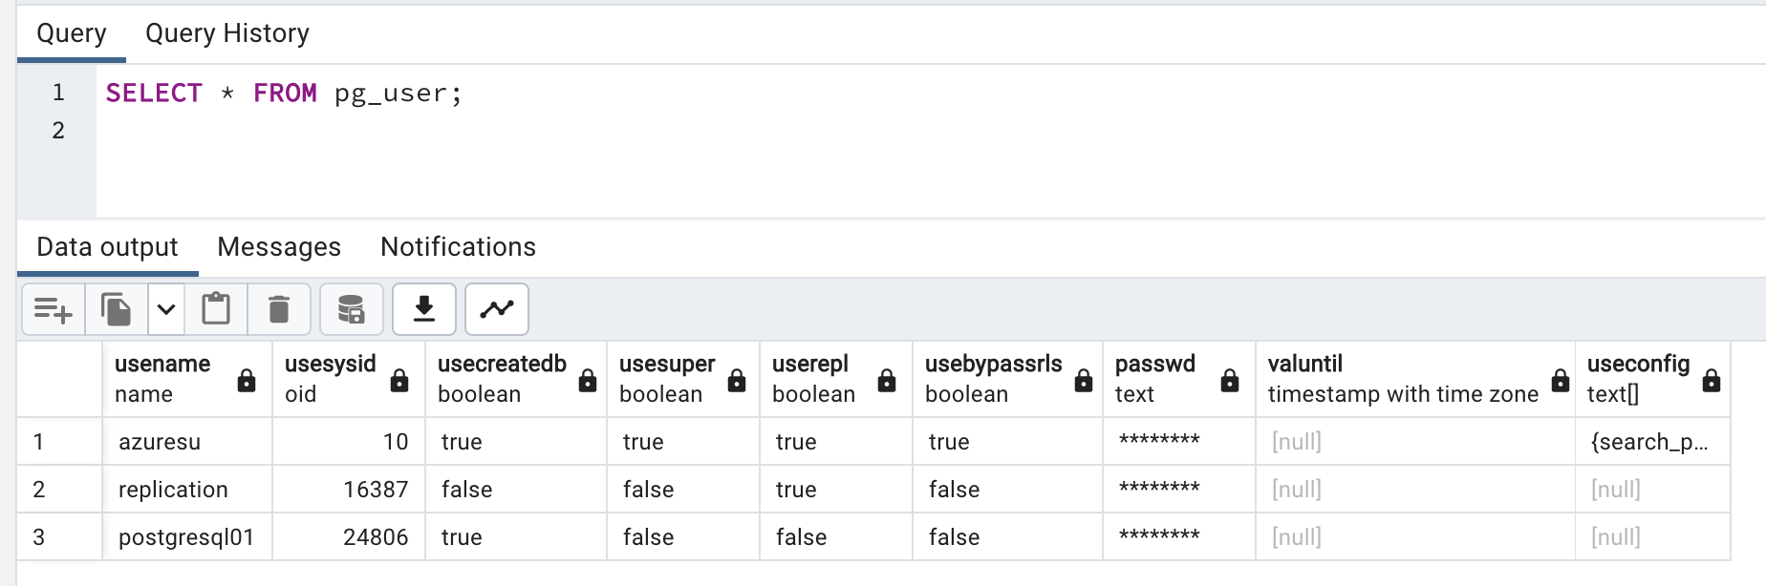Select the postgresql01 name cell
1766x586 pixels.
click(x=186, y=537)
